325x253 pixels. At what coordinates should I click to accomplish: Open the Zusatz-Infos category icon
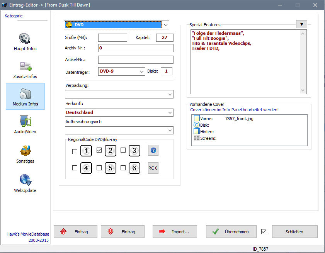coord(26,66)
